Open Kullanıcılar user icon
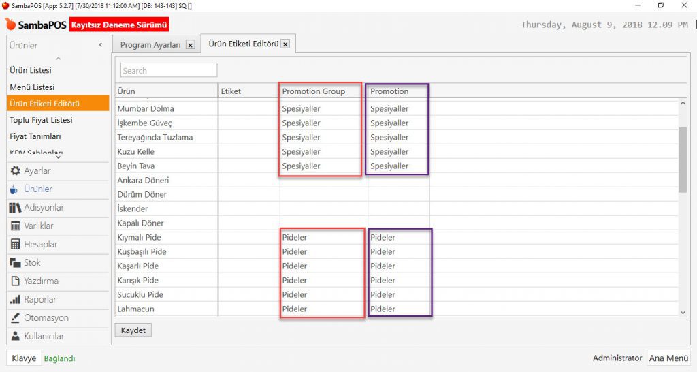 point(16,336)
